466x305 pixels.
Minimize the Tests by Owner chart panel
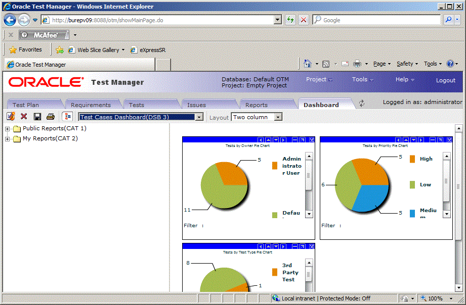pos(295,140)
